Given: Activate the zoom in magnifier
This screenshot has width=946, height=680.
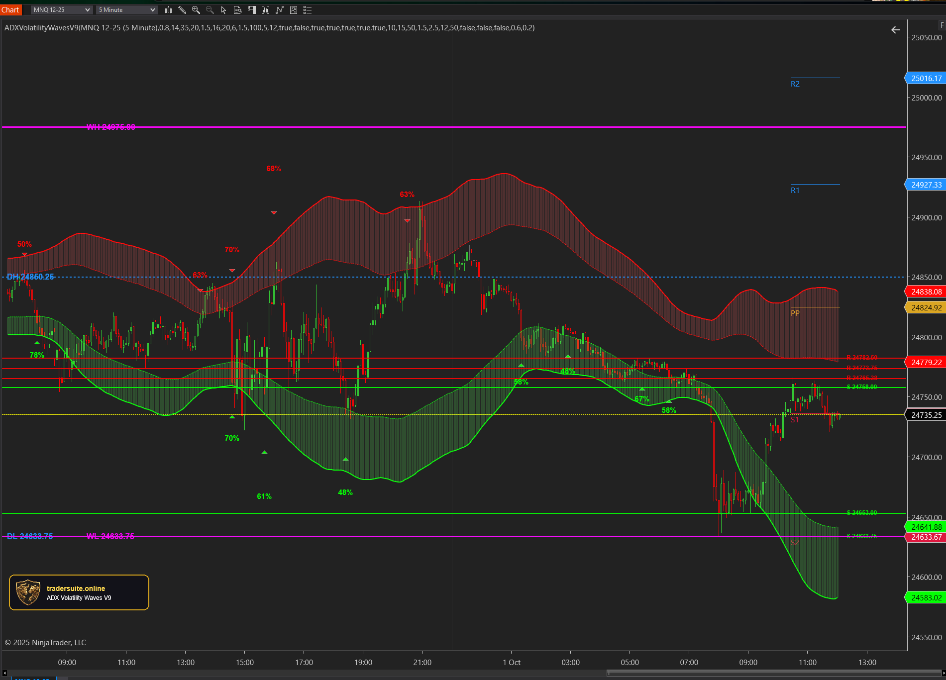Looking at the screenshot, I should [x=196, y=10].
